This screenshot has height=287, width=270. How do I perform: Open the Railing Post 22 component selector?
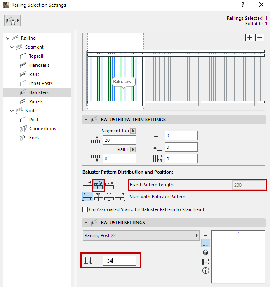(x=141, y=235)
